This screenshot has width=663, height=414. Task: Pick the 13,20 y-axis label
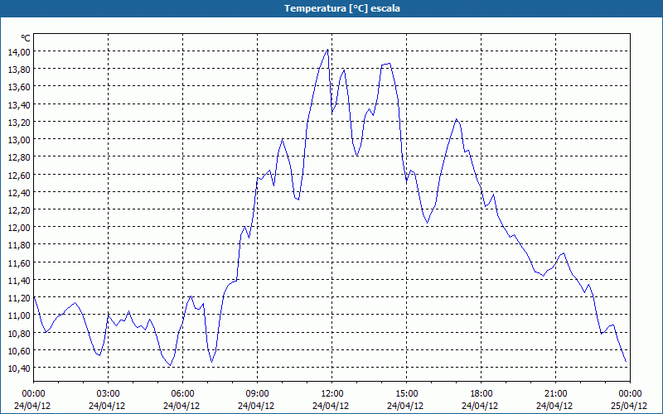19,122
